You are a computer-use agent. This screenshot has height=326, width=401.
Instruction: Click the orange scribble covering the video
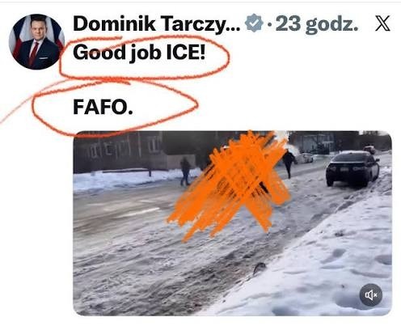click(x=232, y=186)
